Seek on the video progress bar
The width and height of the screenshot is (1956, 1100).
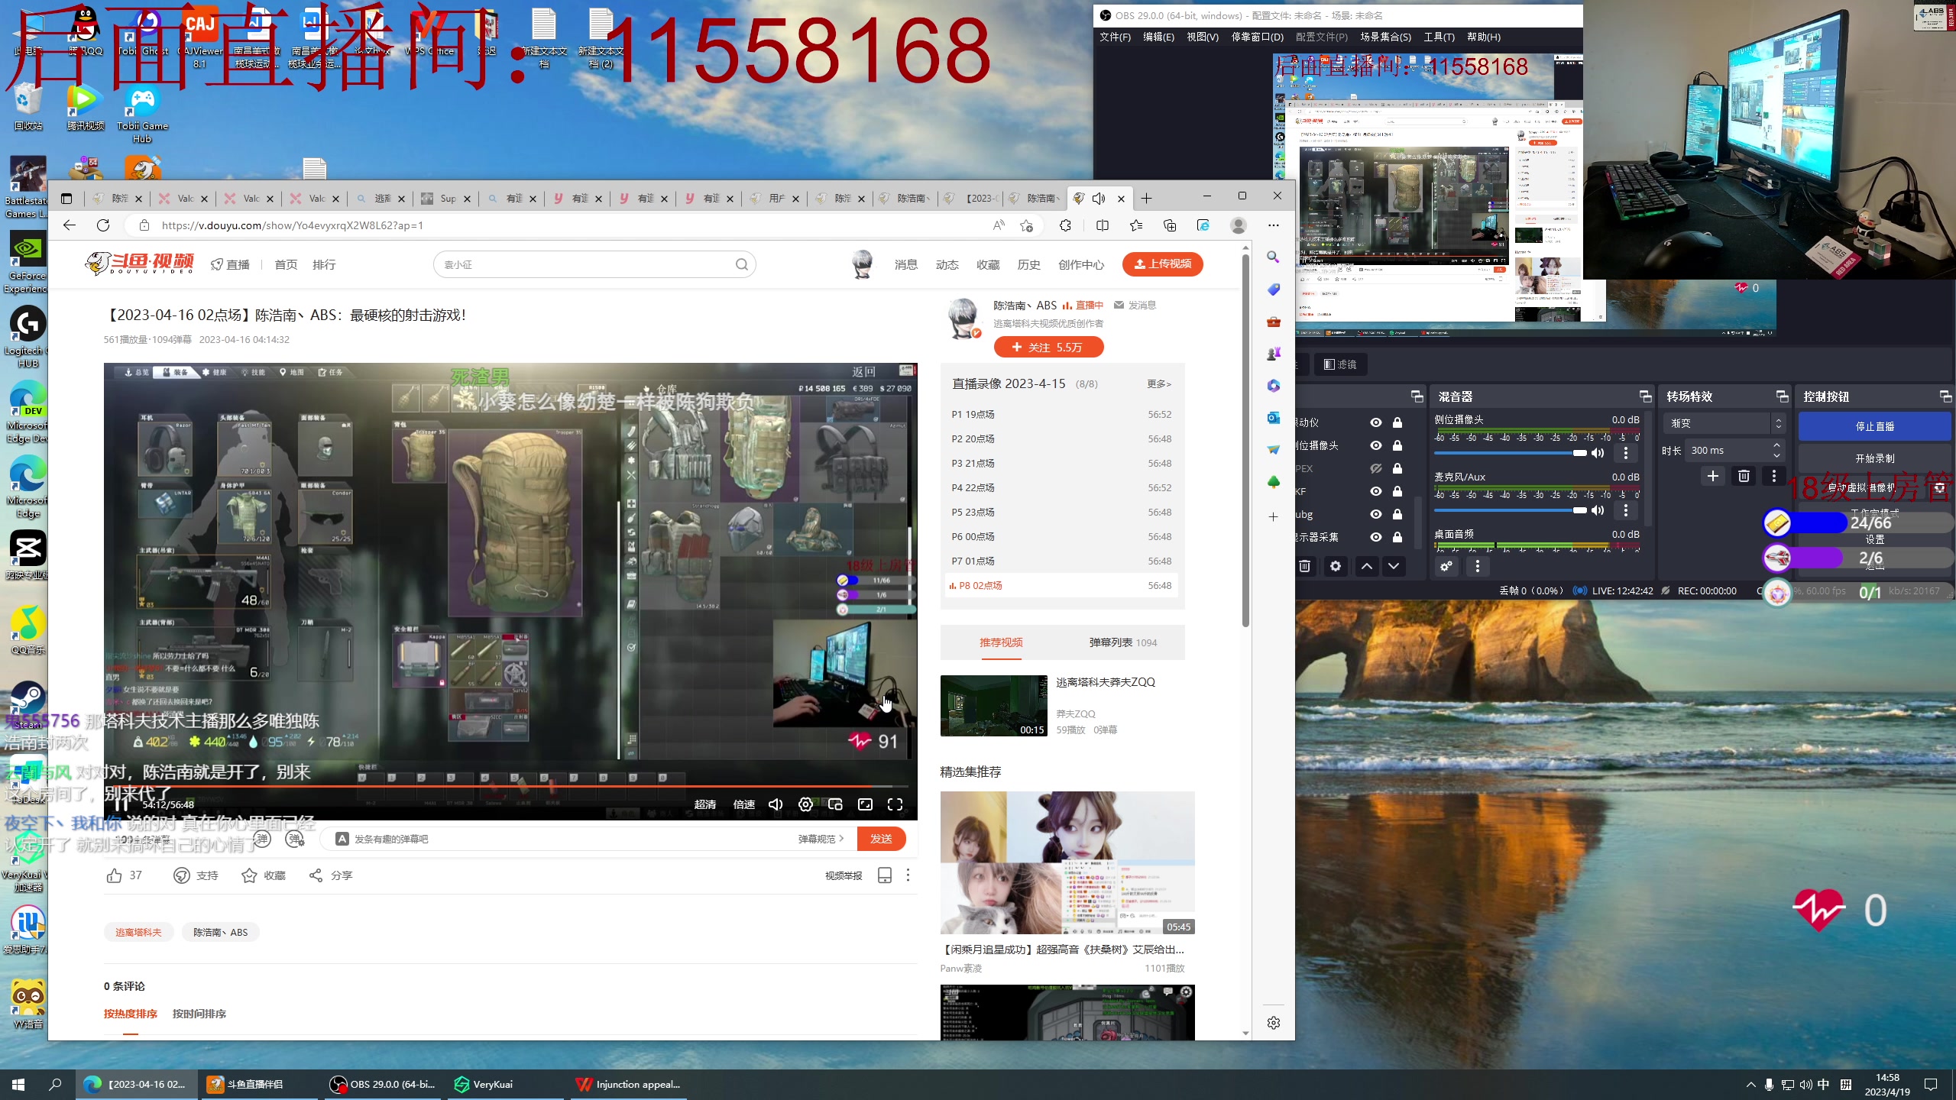pyautogui.click(x=510, y=786)
